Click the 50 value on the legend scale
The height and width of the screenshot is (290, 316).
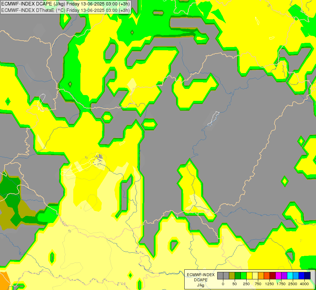tap(235, 284)
